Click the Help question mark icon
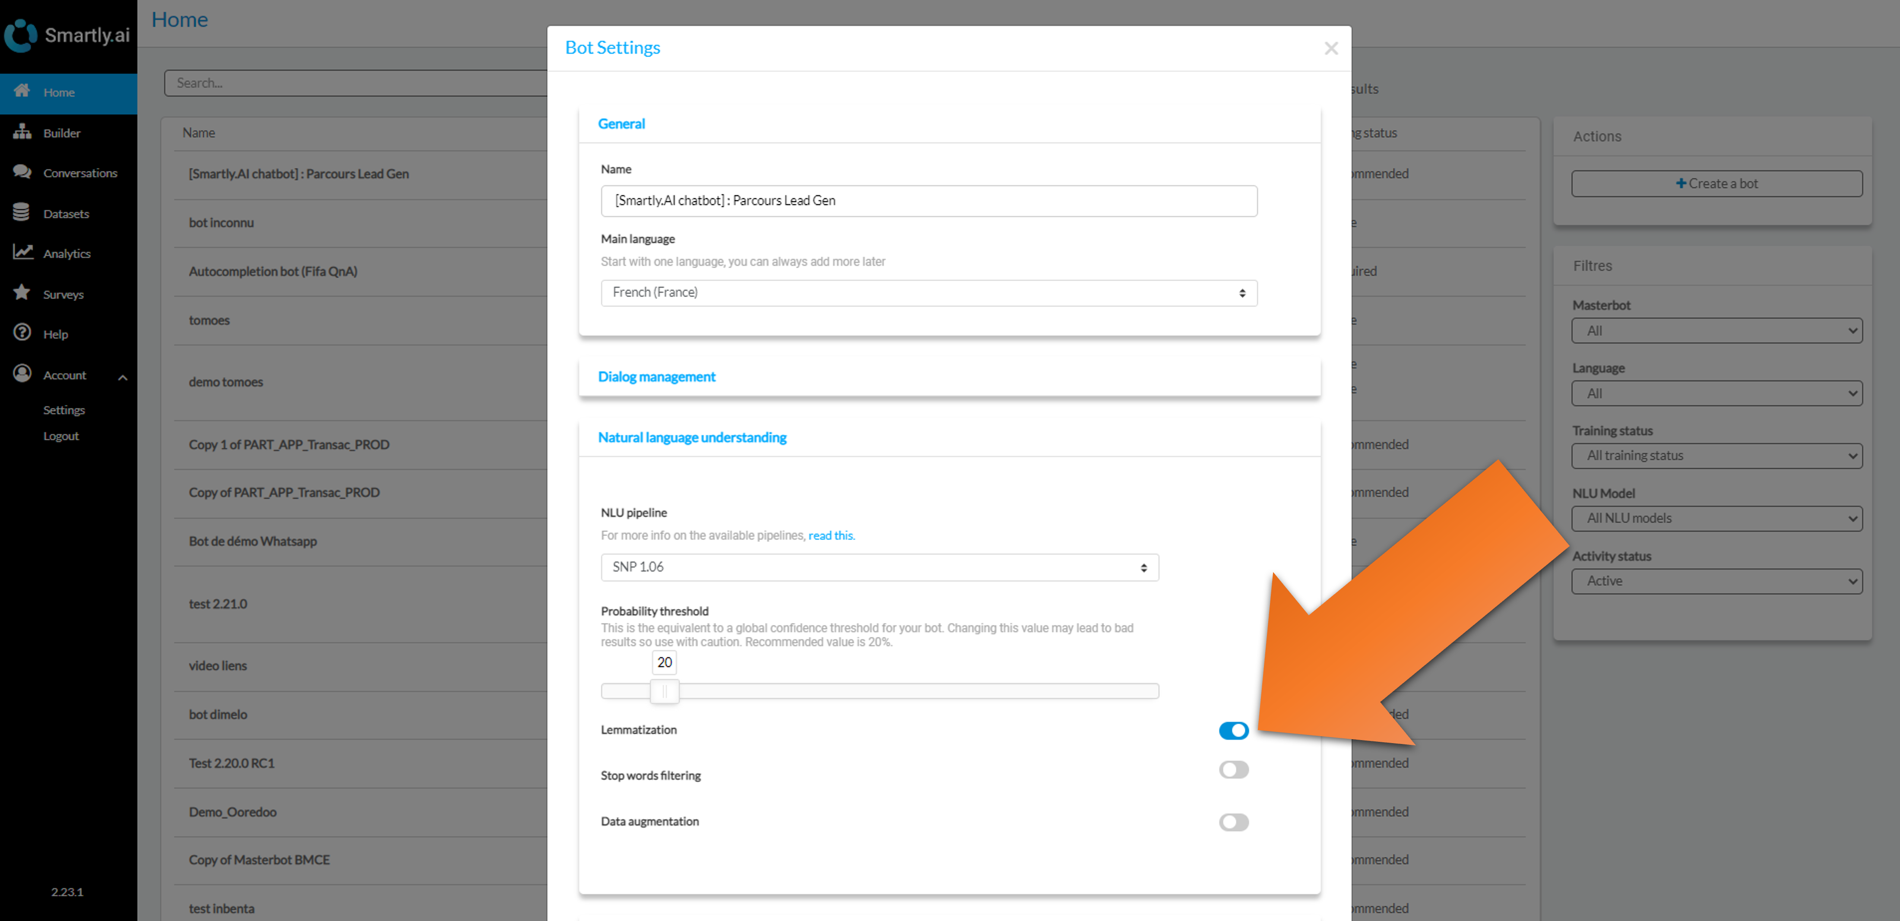This screenshot has height=921, width=1900. tap(22, 332)
